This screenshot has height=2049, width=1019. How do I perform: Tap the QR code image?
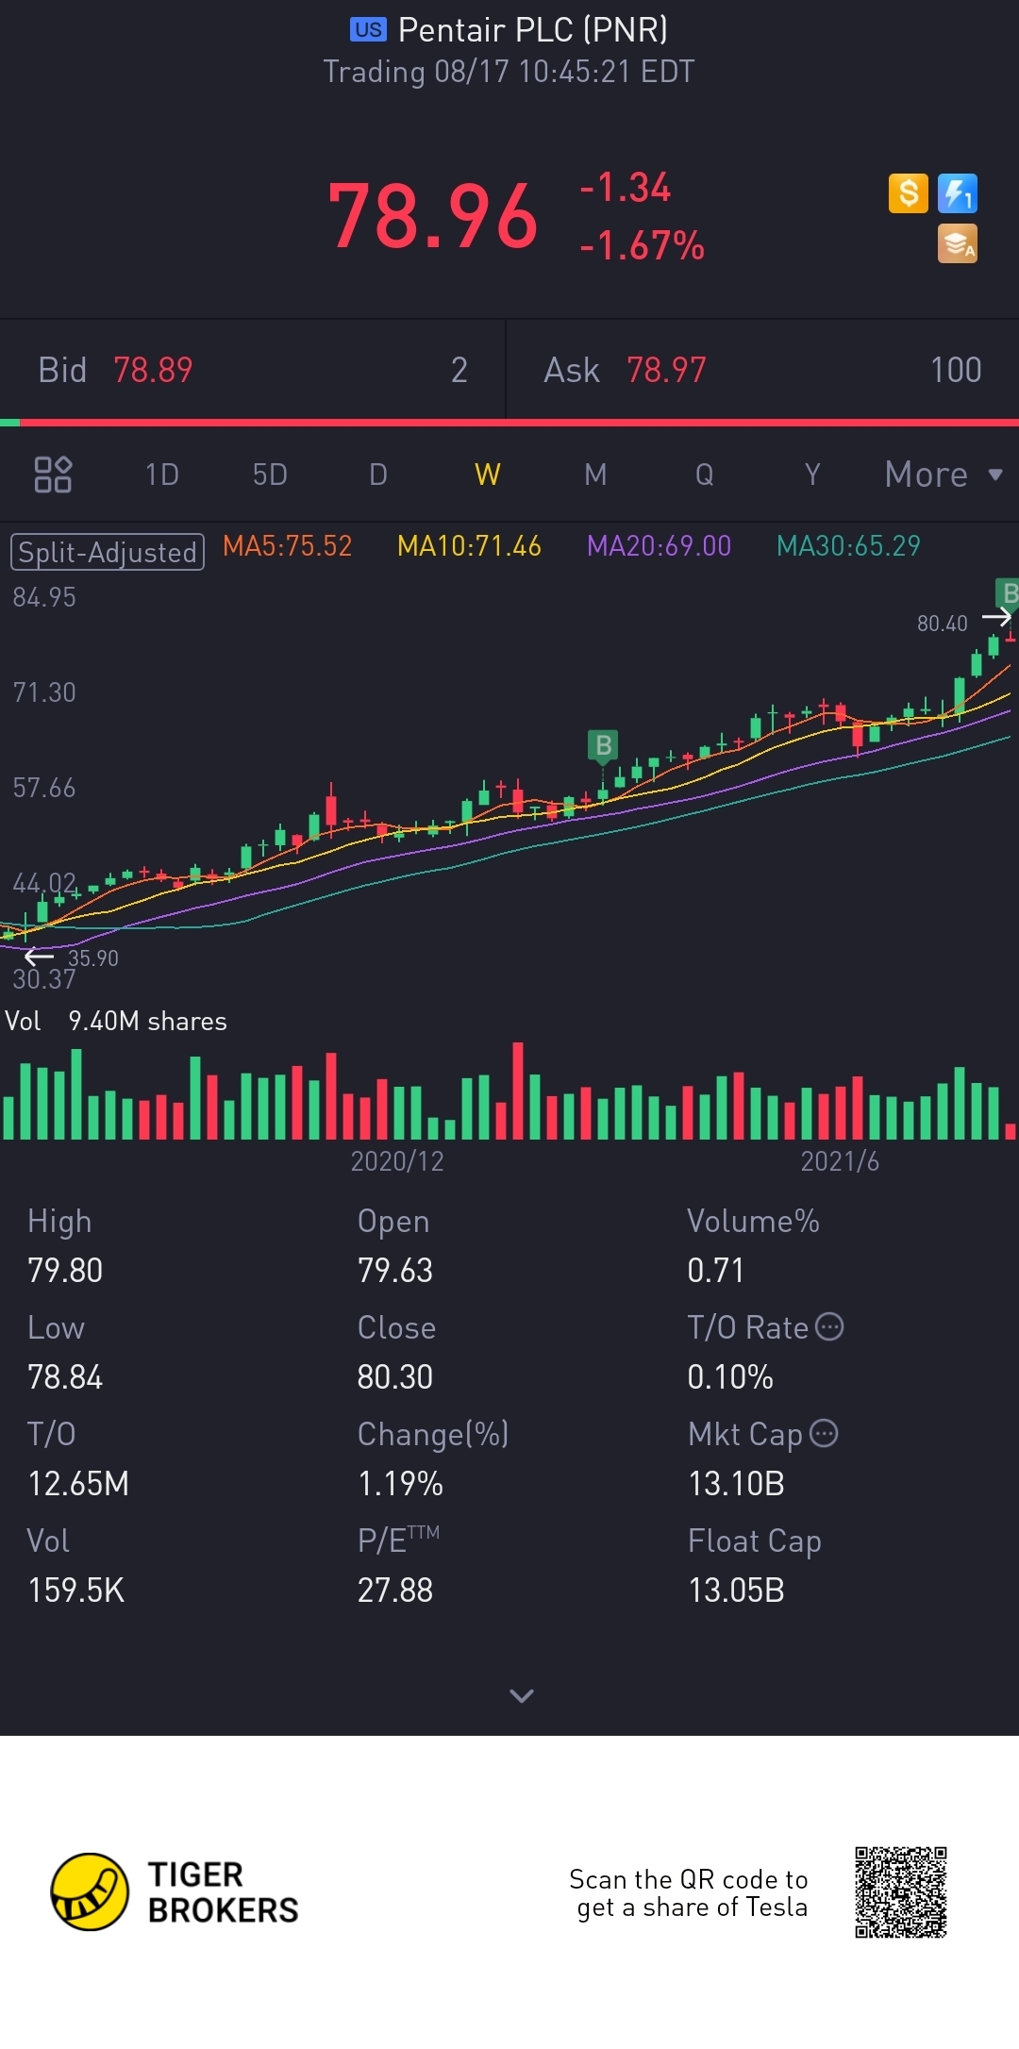click(901, 1892)
